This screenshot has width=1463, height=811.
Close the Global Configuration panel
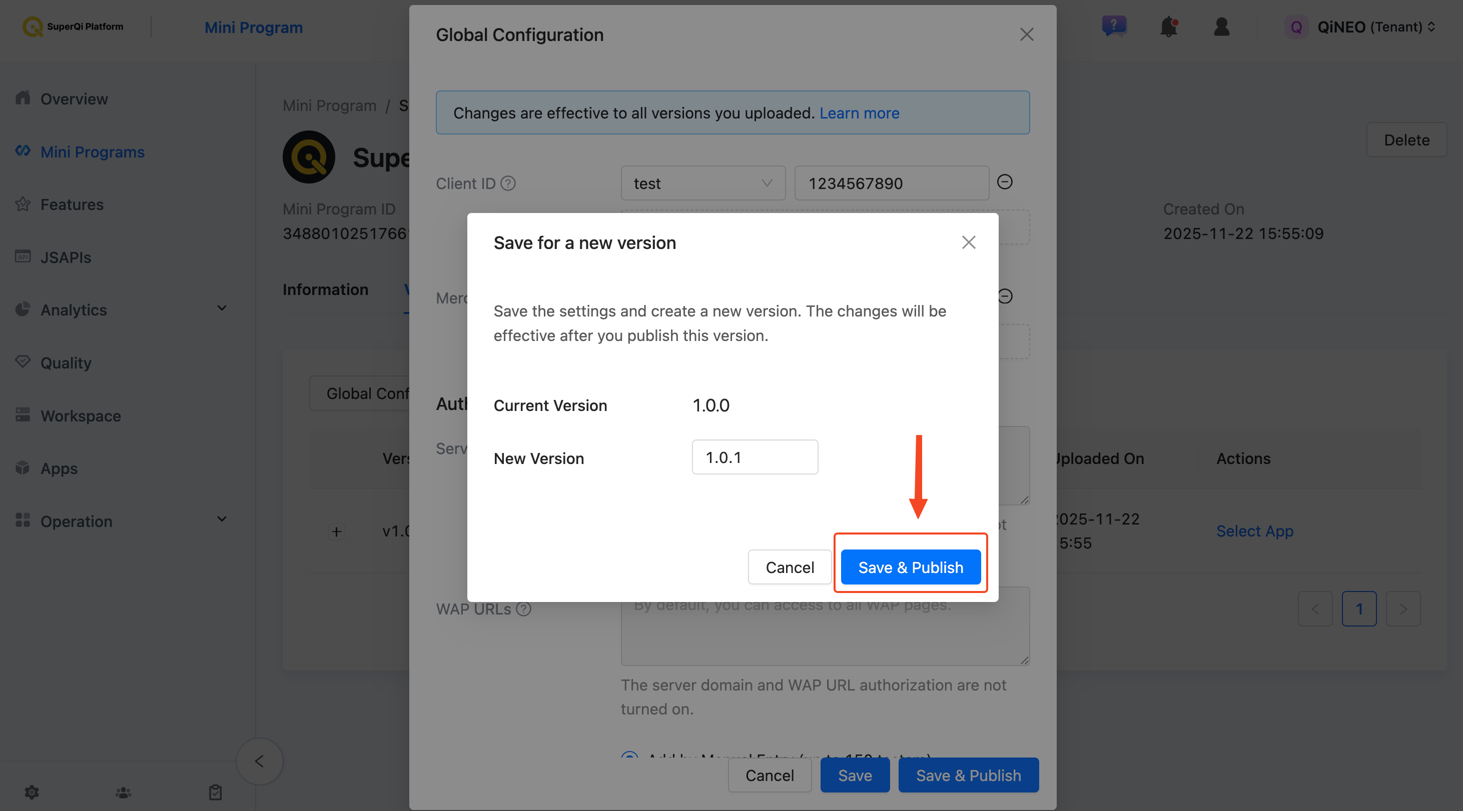pyautogui.click(x=1026, y=34)
